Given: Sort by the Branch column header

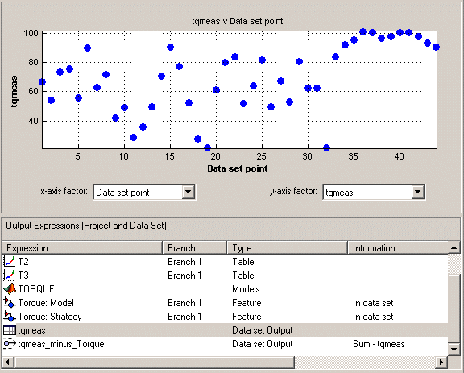Looking at the screenshot, I should point(194,248).
